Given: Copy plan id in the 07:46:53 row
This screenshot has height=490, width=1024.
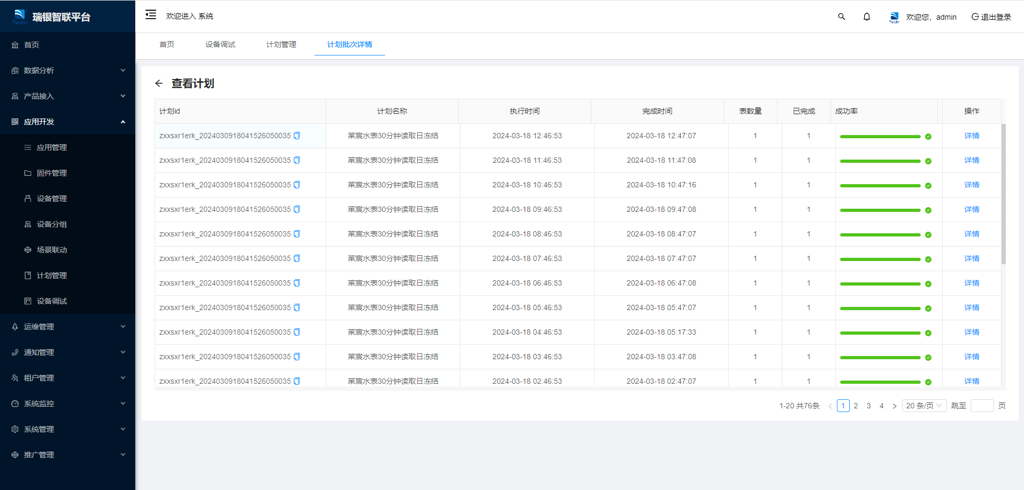Looking at the screenshot, I should [297, 258].
